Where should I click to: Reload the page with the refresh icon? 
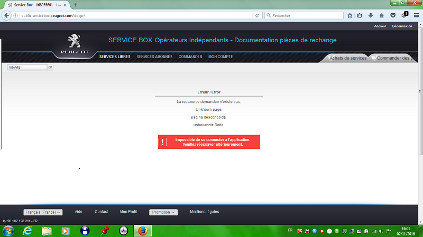click(x=257, y=16)
